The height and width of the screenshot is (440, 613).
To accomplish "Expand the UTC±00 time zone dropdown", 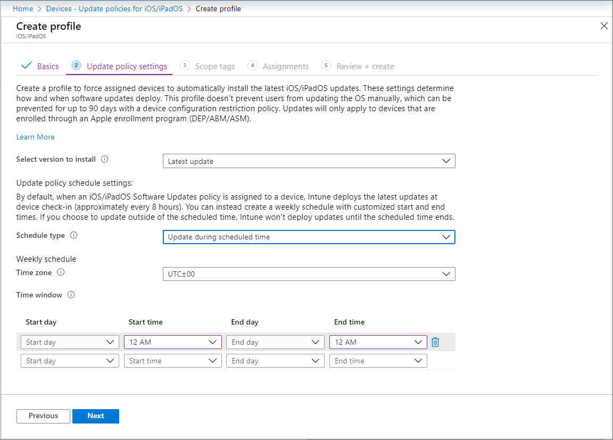I will click(309, 274).
